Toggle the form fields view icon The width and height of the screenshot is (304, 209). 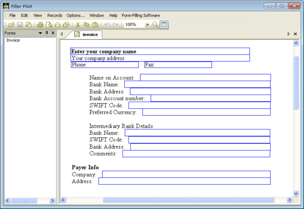coord(164,25)
